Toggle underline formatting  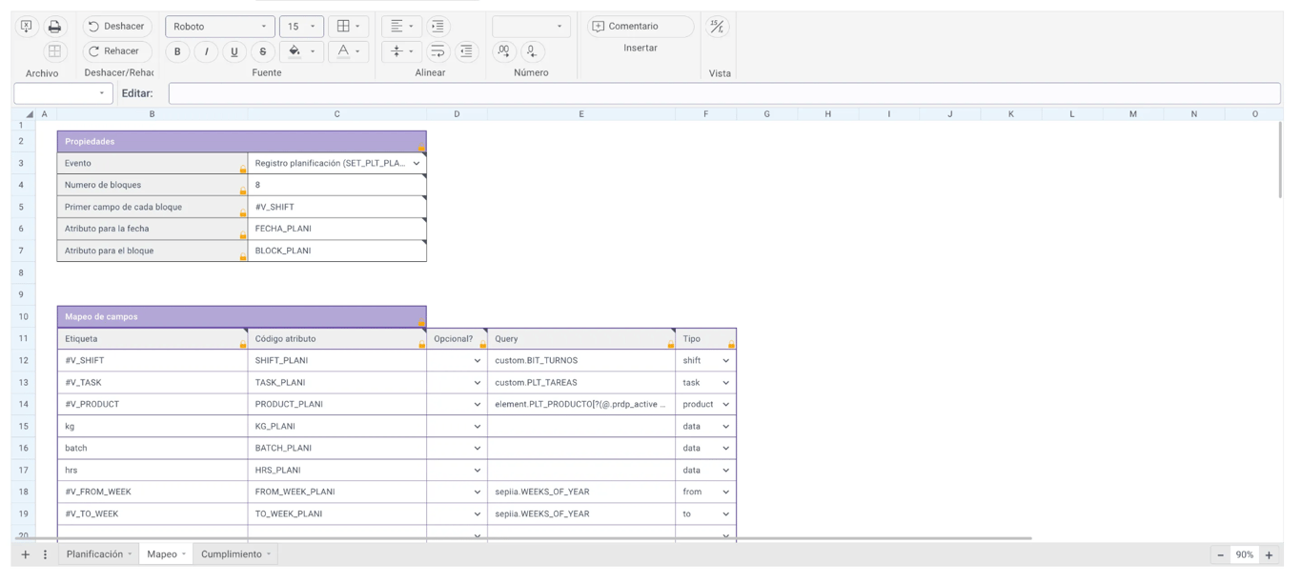pyautogui.click(x=234, y=51)
